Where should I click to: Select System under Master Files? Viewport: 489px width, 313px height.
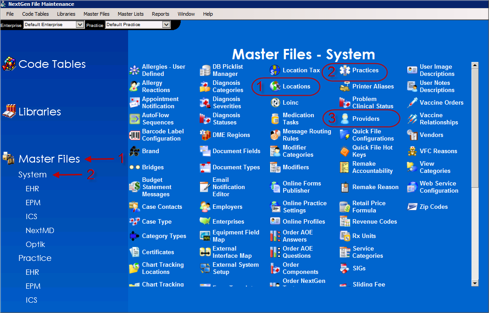tap(32, 175)
